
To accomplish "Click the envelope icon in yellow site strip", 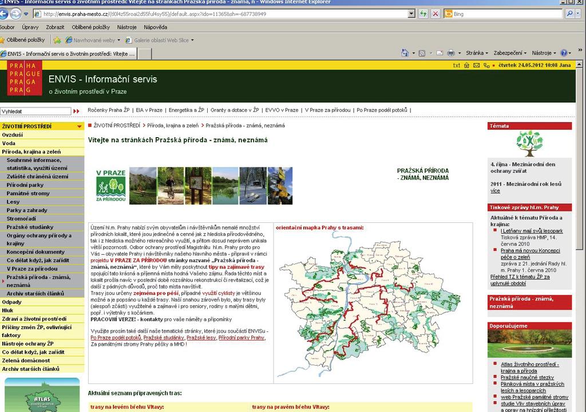I will coord(477,65).
